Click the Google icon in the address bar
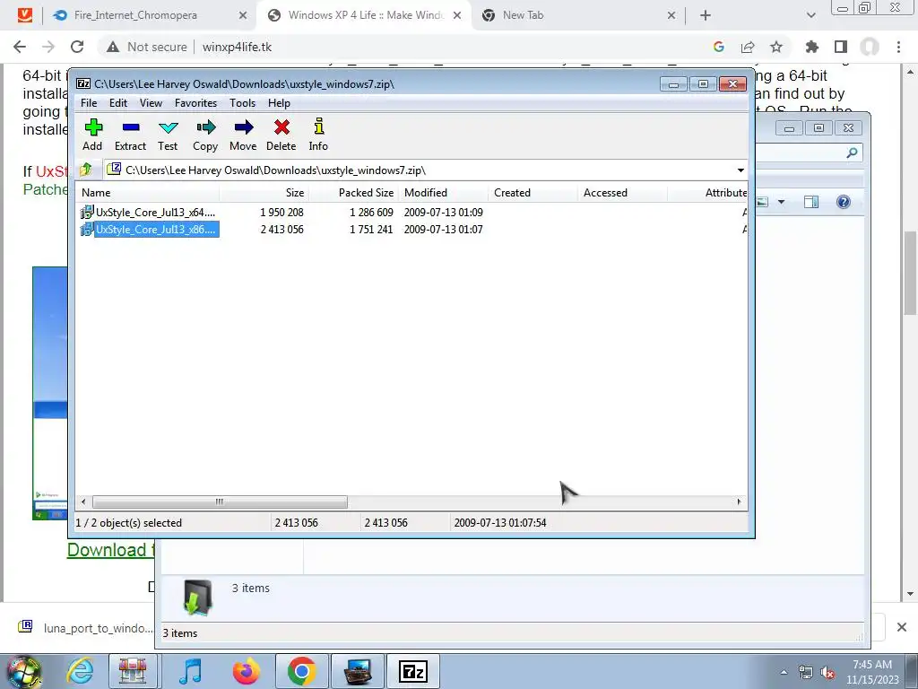918x689 pixels. tap(718, 47)
